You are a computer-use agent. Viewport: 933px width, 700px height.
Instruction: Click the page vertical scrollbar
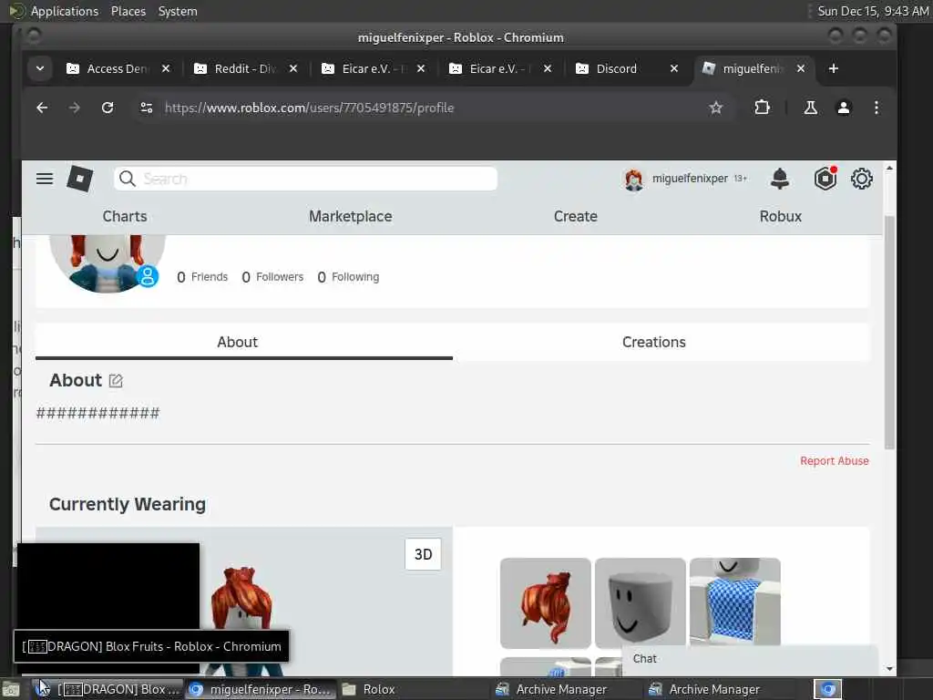pyautogui.click(x=889, y=334)
